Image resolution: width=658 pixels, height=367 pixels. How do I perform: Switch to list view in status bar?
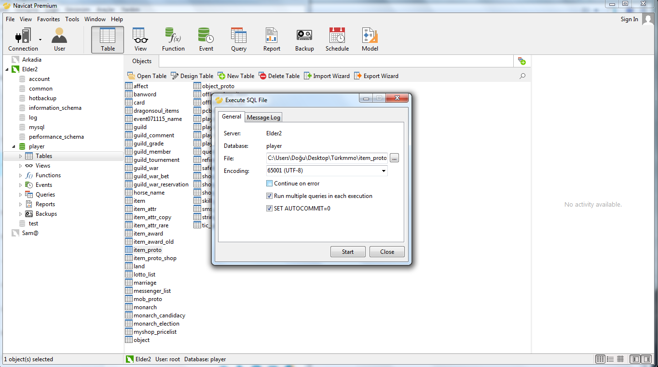tap(611, 359)
